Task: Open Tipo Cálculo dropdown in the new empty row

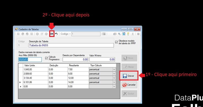Action: click(114, 87)
